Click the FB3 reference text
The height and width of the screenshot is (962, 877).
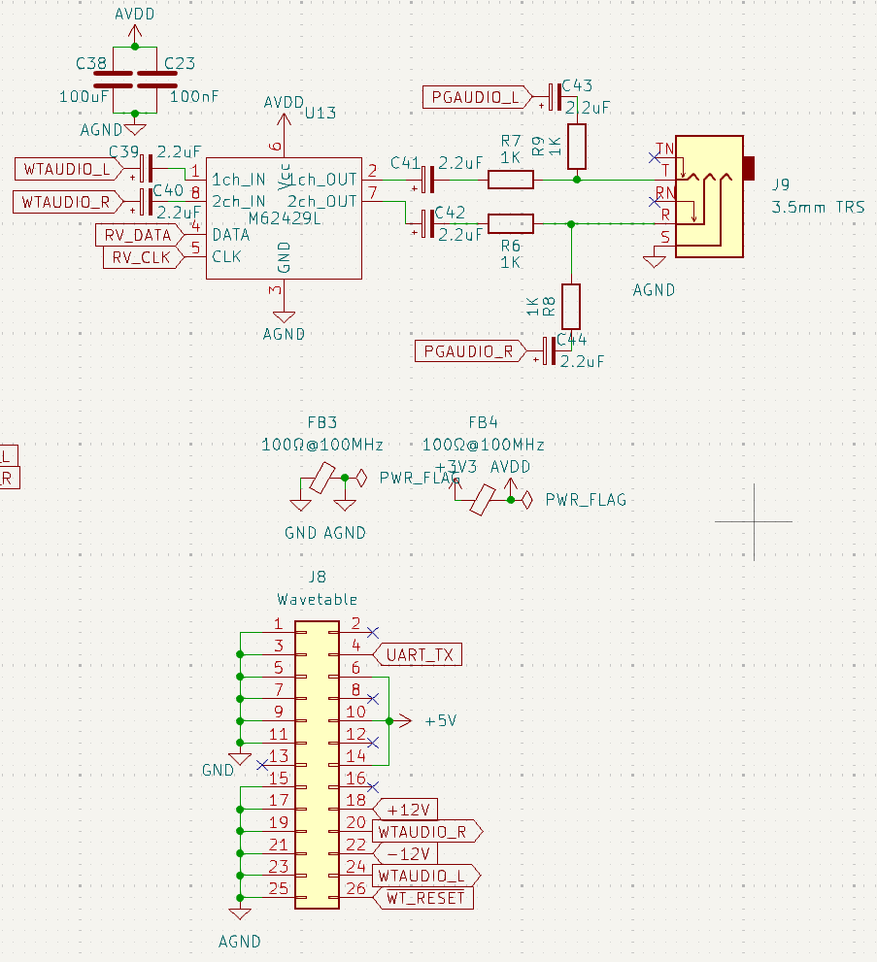pos(322,422)
